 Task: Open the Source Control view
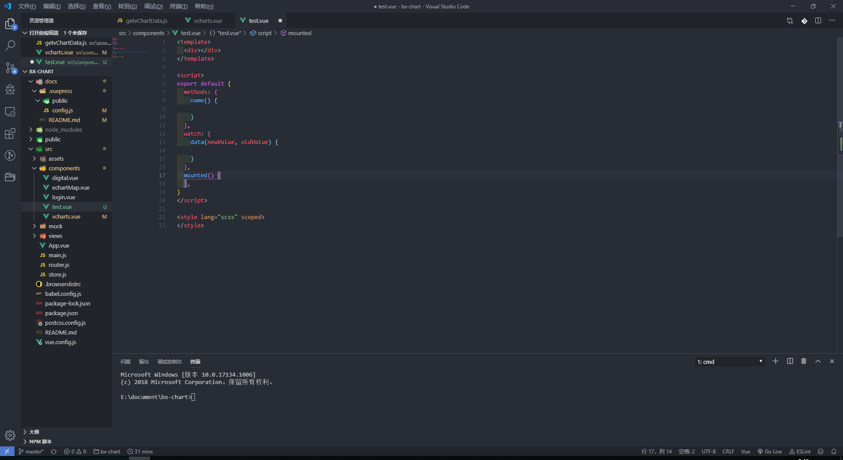point(10,68)
